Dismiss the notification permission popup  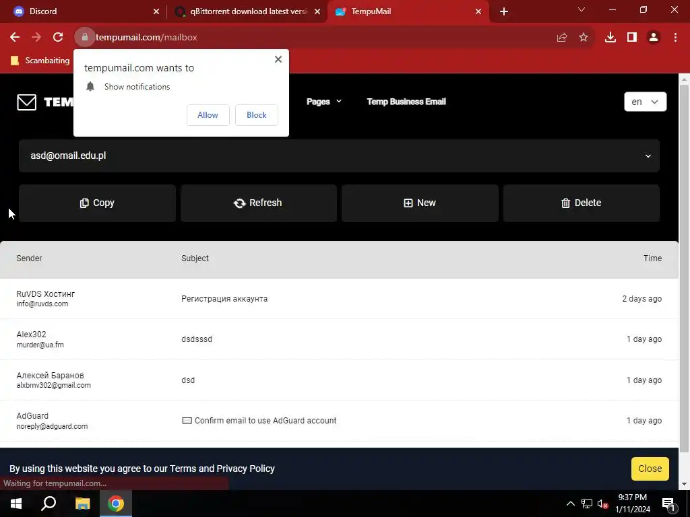click(x=278, y=59)
